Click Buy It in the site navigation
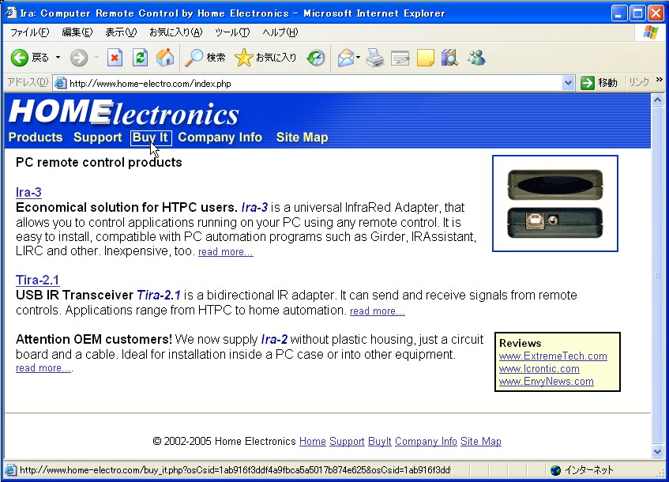Viewport: 669px width, 482px height. tap(151, 137)
